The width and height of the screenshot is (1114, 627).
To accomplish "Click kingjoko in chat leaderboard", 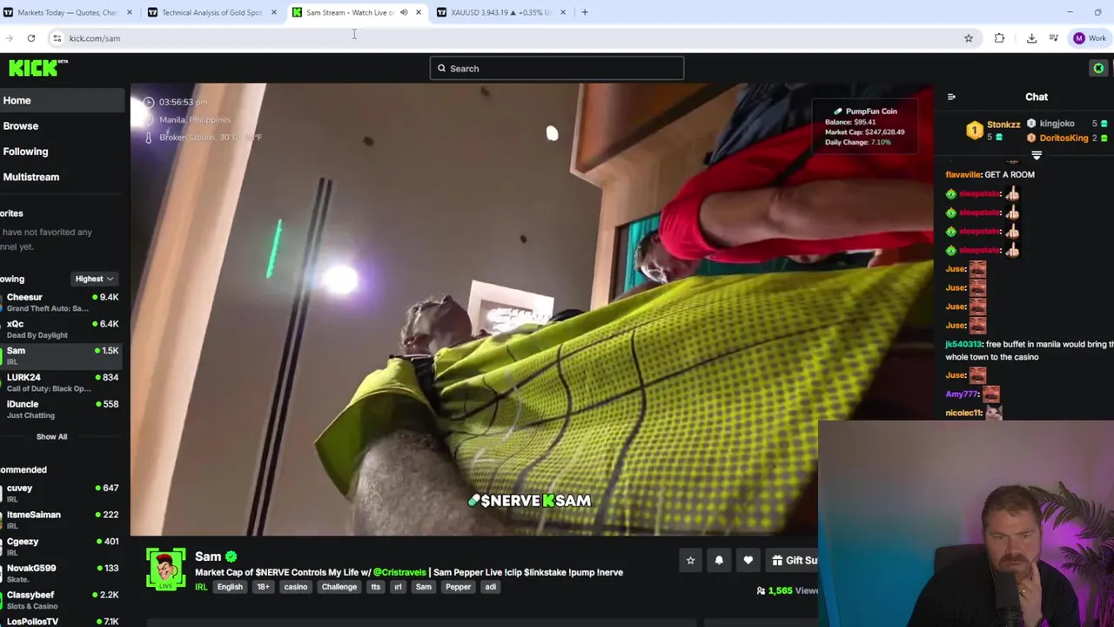I will tap(1057, 124).
